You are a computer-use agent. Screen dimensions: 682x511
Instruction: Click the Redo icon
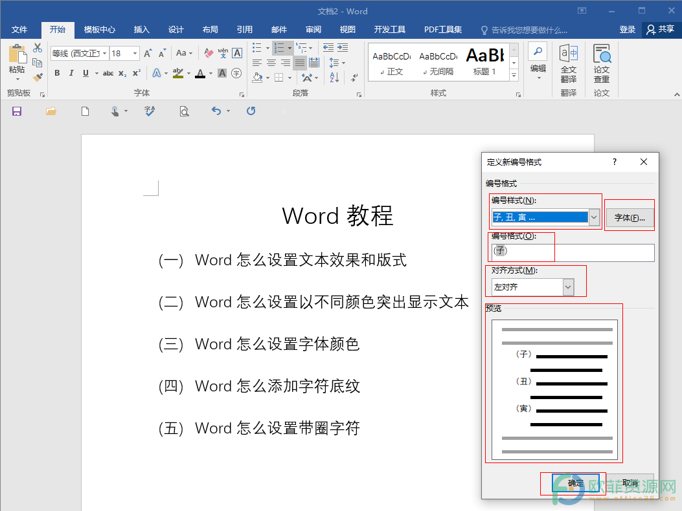coord(251,111)
